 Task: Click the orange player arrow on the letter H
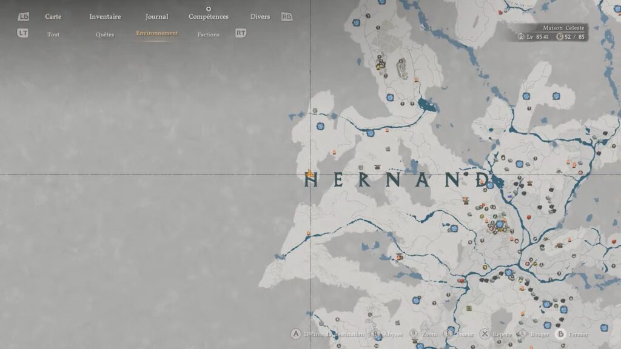click(x=310, y=173)
